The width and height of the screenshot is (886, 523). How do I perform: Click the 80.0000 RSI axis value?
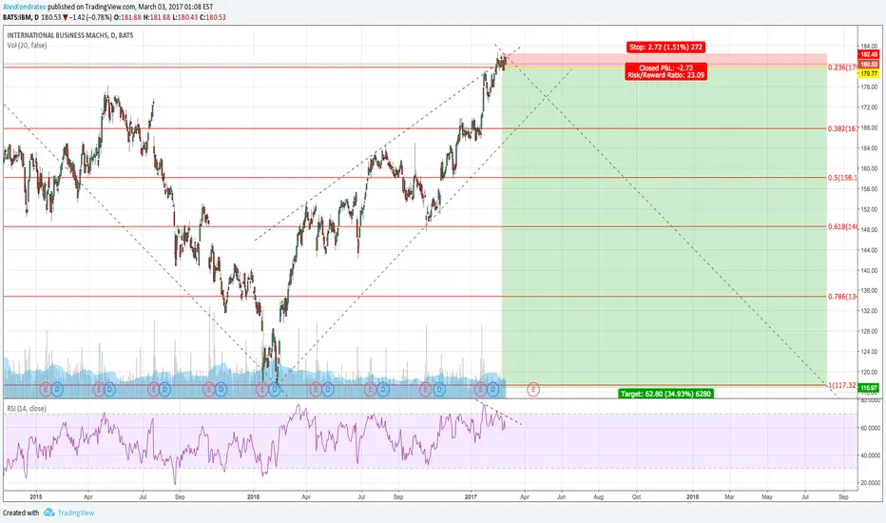pyautogui.click(x=870, y=400)
